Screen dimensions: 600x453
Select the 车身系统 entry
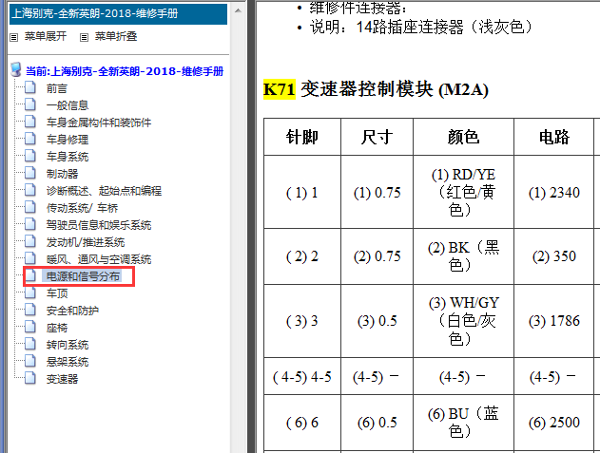pyautogui.click(x=68, y=157)
